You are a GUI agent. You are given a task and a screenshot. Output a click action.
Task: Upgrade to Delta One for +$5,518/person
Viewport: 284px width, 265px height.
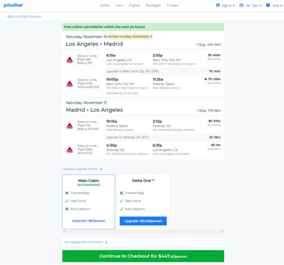(143, 221)
